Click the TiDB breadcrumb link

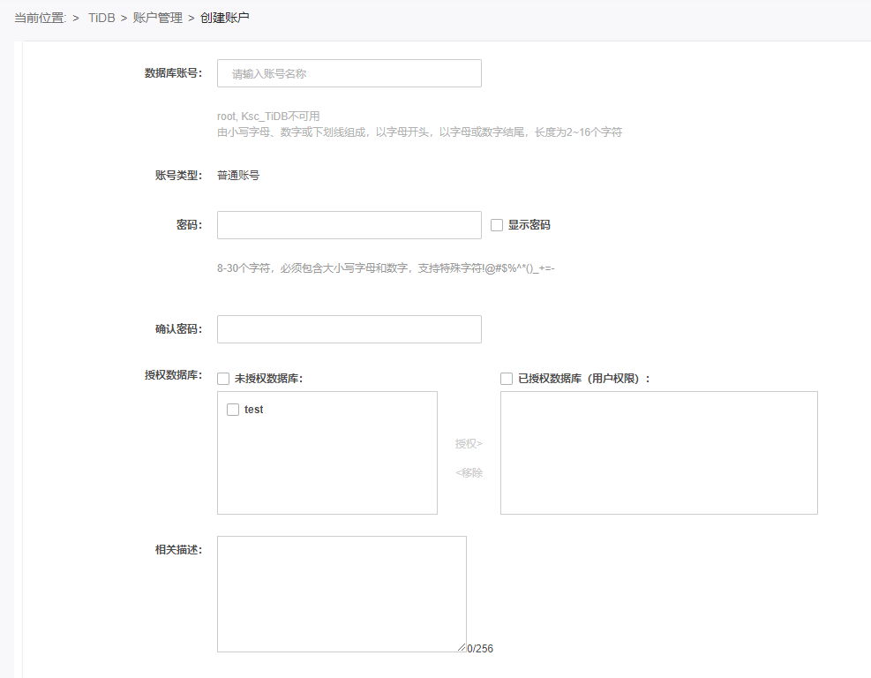[101, 18]
